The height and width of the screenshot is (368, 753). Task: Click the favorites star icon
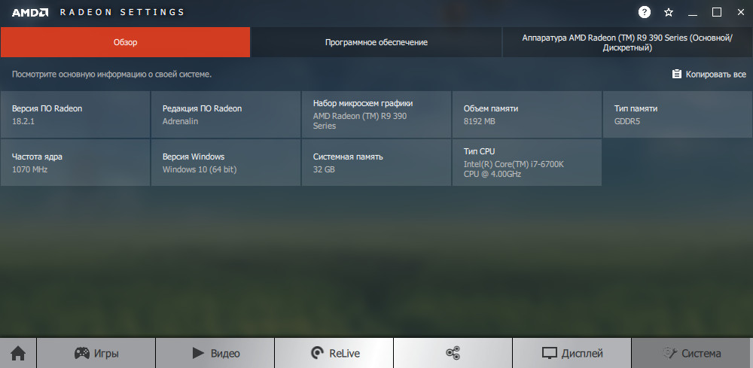(669, 13)
